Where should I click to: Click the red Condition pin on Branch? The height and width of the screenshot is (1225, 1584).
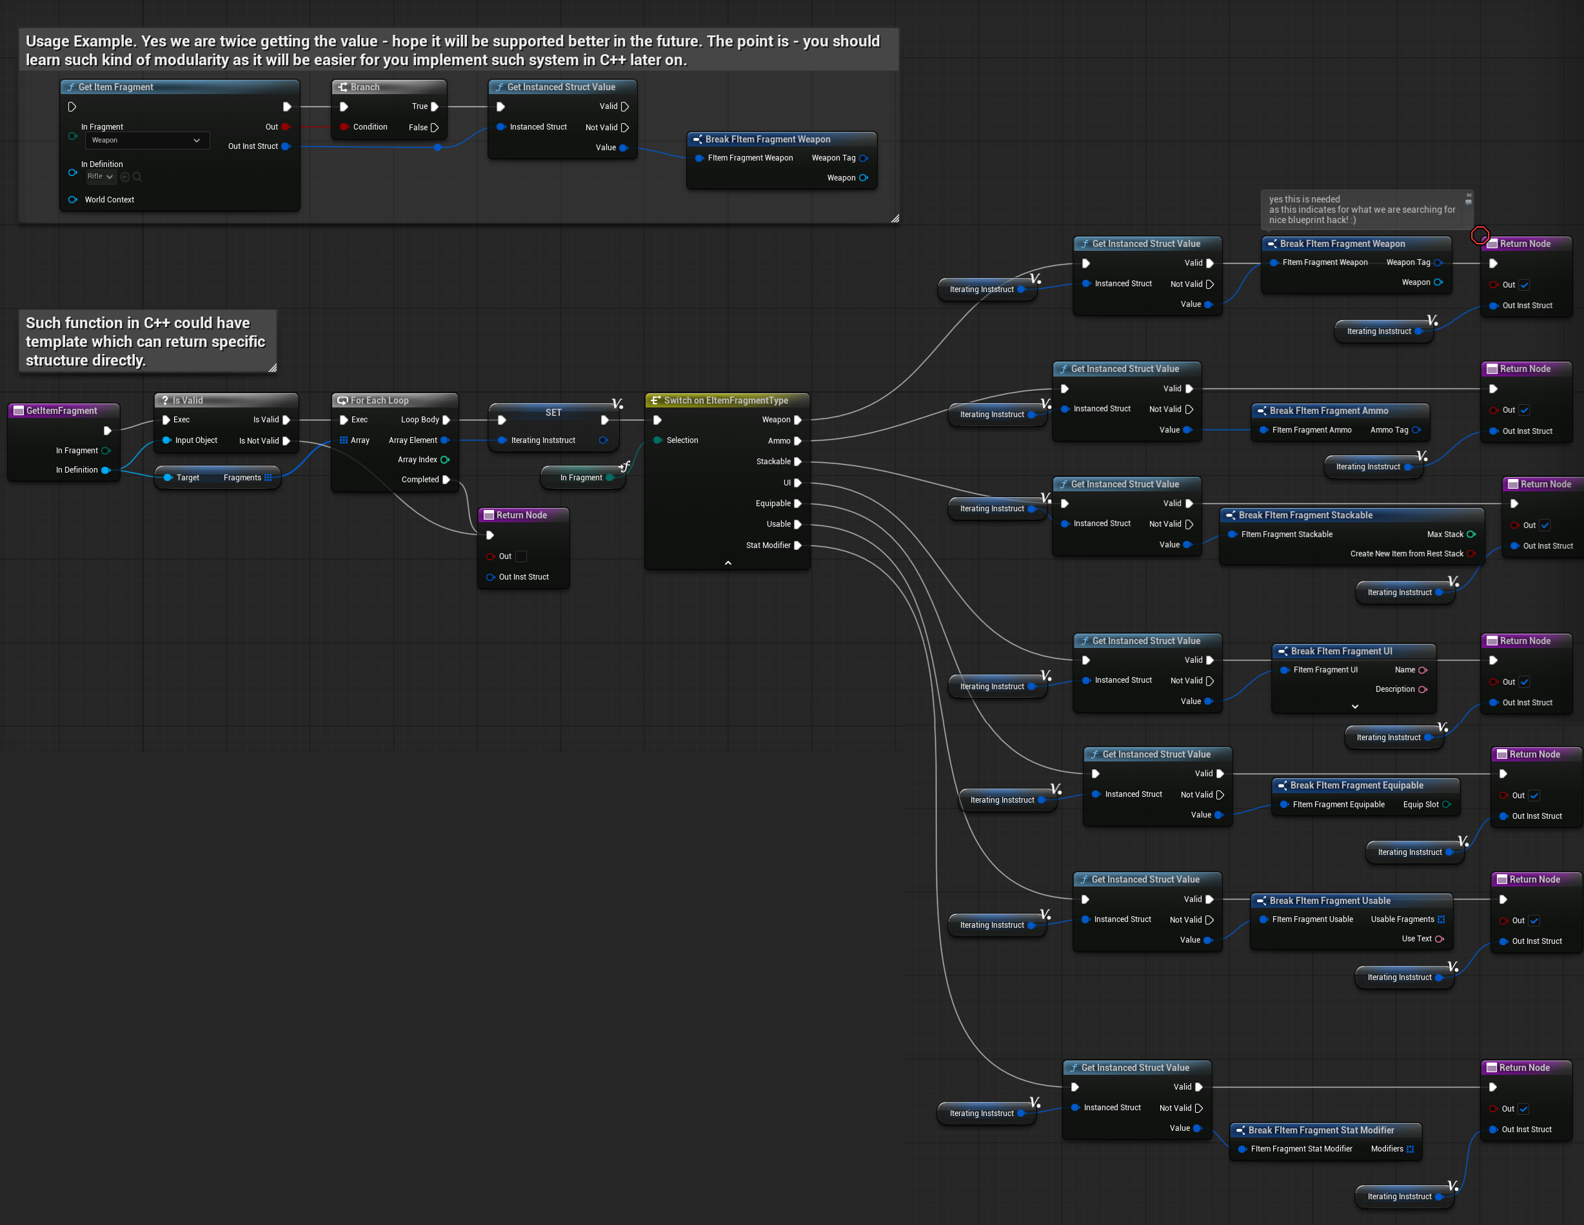pos(344,127)
